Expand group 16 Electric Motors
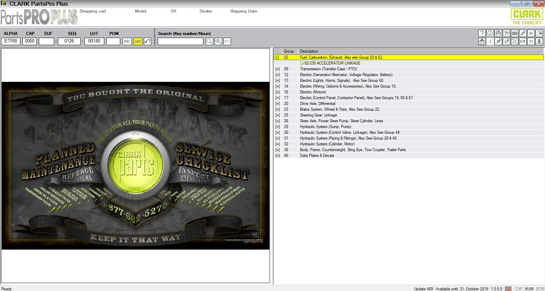 click(x=278, y=92)
